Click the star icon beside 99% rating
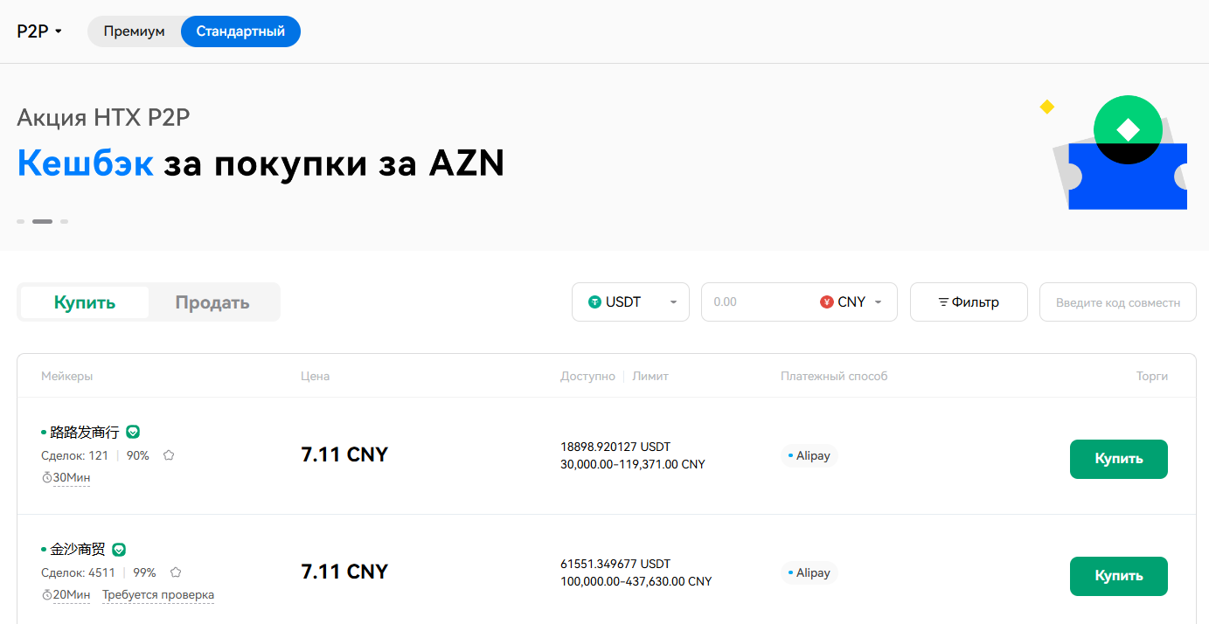The height and width of the screenshot is (624, 1209). (x=176, y=572)
